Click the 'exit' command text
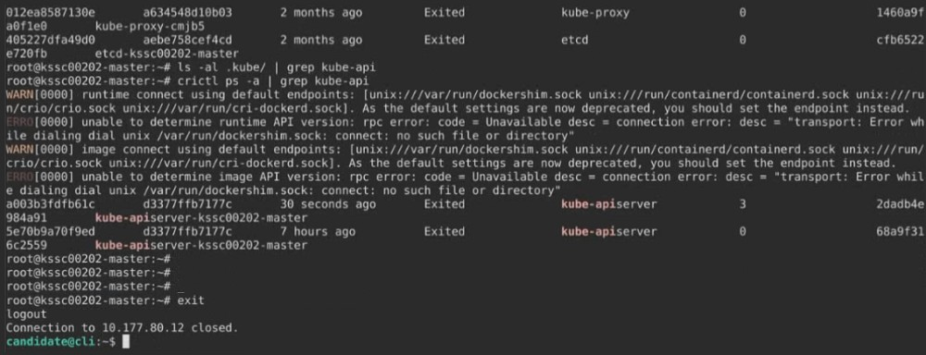Image resolution: width=926 pixels, height=355 pixels. tap(191, 300)
